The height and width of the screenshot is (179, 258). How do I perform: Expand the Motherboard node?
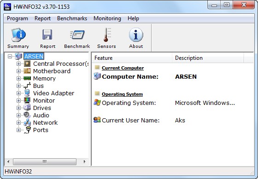pos(18,71)
